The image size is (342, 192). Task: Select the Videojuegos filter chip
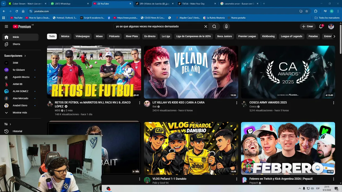pos(83,36)
